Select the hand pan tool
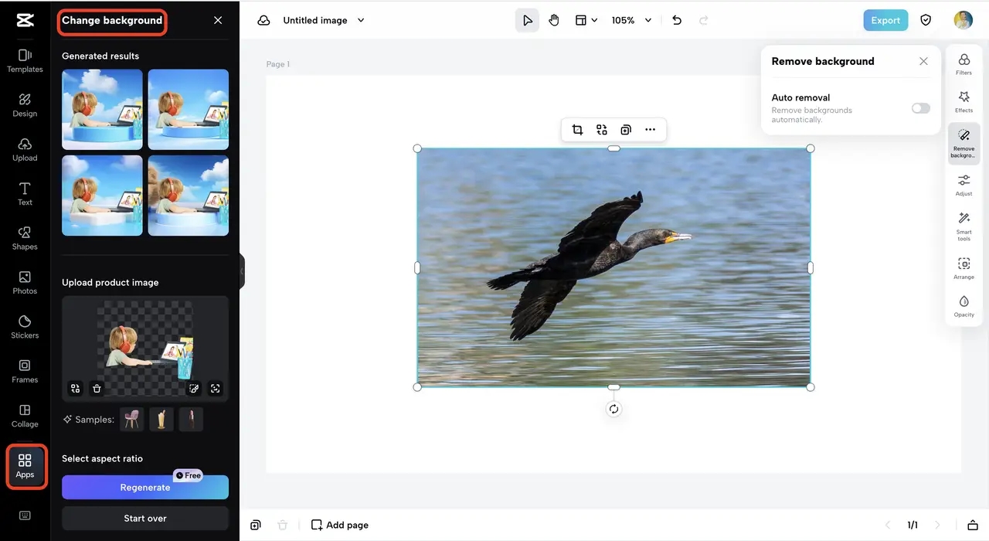The image size is (989, 541). (x=554, y=21)
